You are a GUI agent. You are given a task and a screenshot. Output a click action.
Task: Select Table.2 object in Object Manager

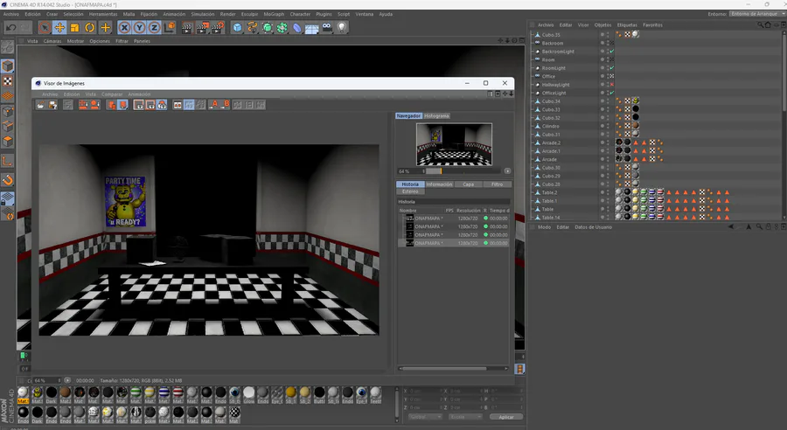point(549,192)
